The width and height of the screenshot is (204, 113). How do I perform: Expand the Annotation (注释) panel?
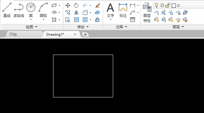(x=122, y=27)
